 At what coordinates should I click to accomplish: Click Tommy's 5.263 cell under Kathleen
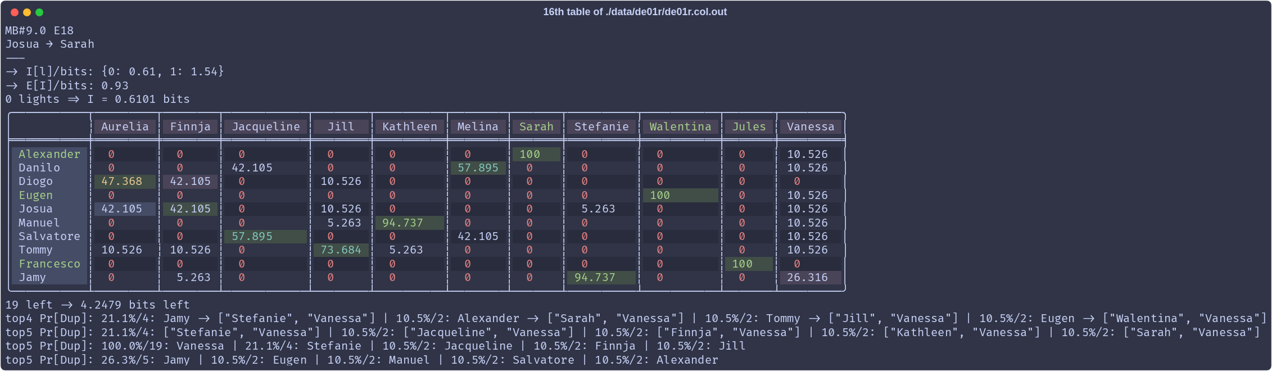click(410, 250)
